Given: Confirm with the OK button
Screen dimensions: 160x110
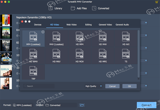Looking at the screenshot, I should click(130, 86).
